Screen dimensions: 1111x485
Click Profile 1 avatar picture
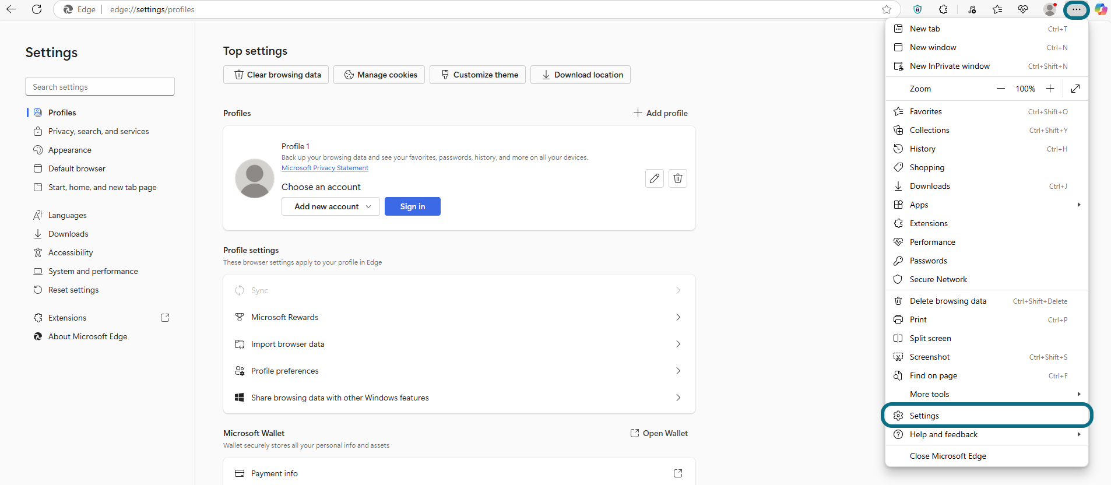click(x=255, y=178)
